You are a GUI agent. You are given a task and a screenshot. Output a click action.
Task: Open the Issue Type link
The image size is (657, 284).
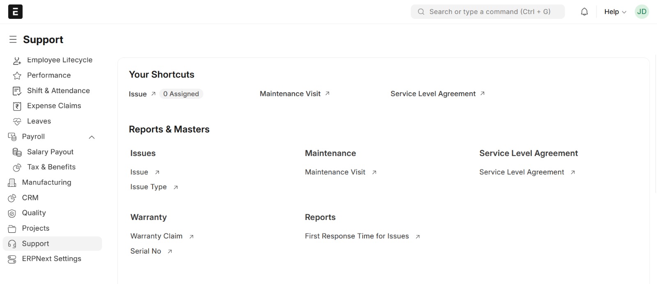[x=149, y=187]
